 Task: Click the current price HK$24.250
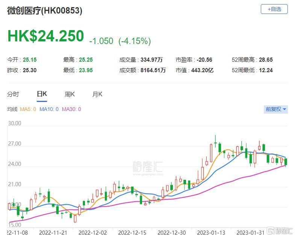coord(46,36)
